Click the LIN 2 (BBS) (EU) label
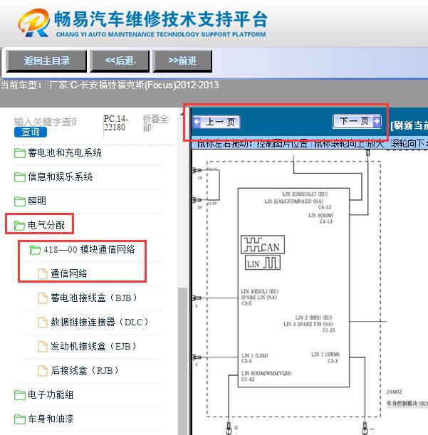Image resolution: width=428 pixels, height=435 pixels. pos(313,318)
